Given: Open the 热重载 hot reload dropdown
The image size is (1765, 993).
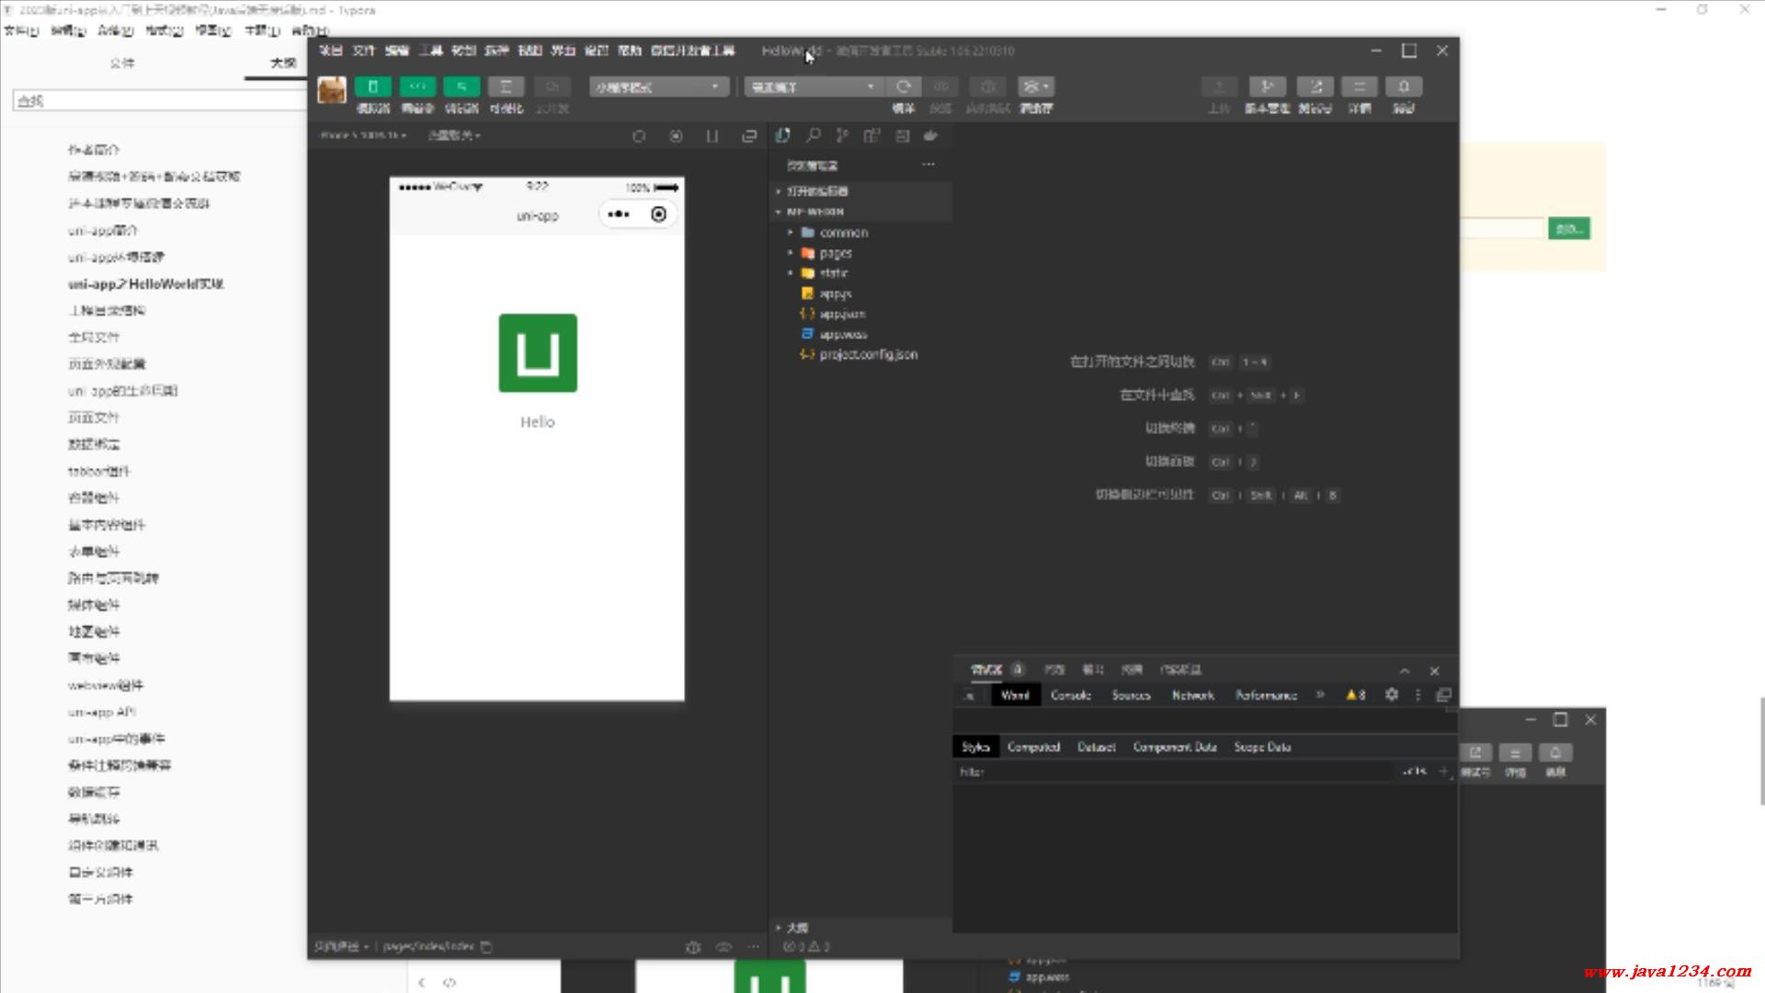Looking at the screenshot, I should coord(454,135).
